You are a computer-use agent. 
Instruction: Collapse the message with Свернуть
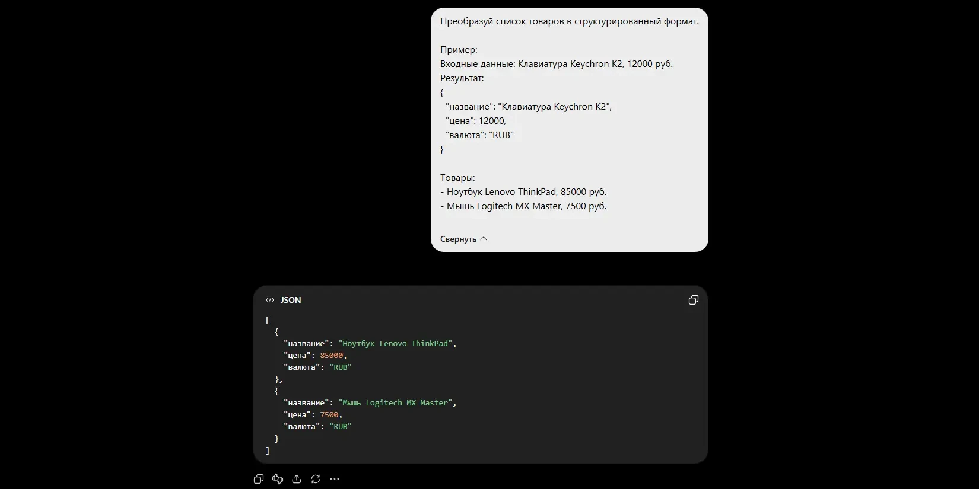coord(463,239)
